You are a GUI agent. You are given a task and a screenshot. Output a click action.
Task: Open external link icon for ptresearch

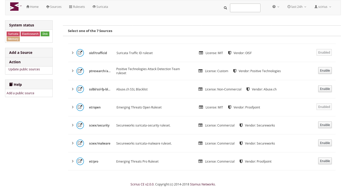tap(80, 71)
